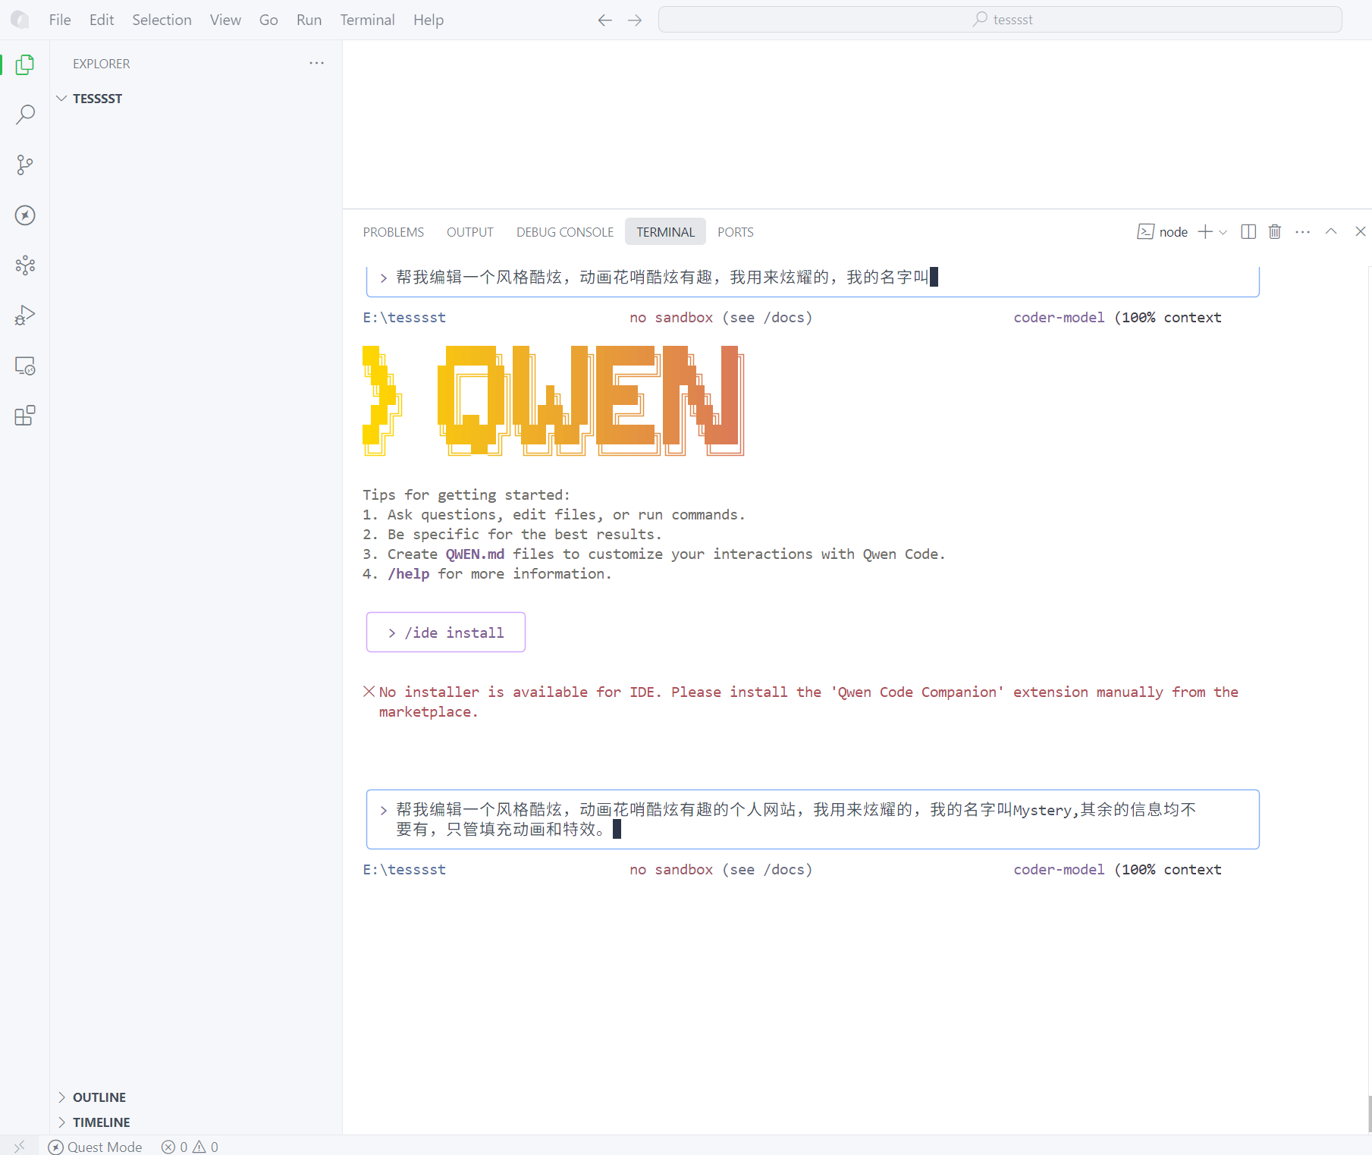Click 'E:\tesssst' path below Mystery prompt

[404, 870]
